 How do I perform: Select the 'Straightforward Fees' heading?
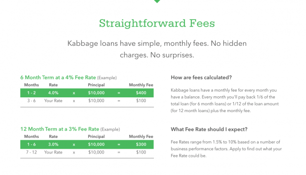[x=157, y=23]
